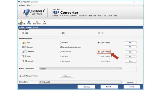Click the red Exit toolbar icon

[44, 22]
